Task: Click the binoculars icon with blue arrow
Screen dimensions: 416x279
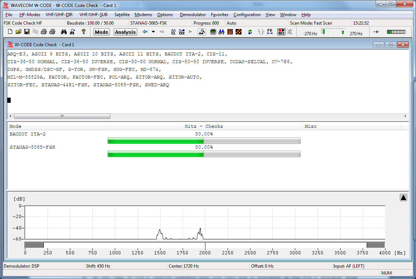Action: (x=72, y=32)
